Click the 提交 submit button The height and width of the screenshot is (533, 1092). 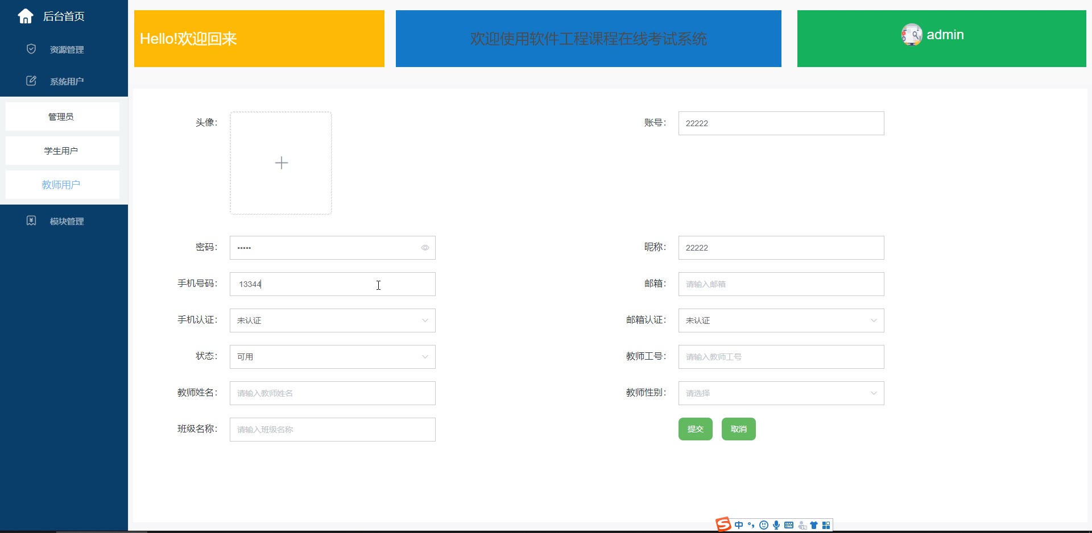tap(695, 429)
